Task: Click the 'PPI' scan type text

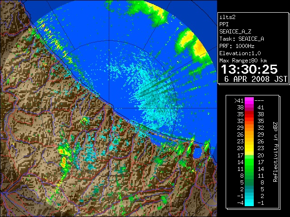Action: pos(224,24)
